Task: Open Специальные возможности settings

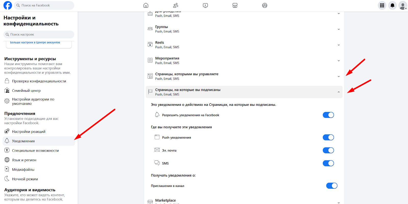Action: (x=39, y=150)
